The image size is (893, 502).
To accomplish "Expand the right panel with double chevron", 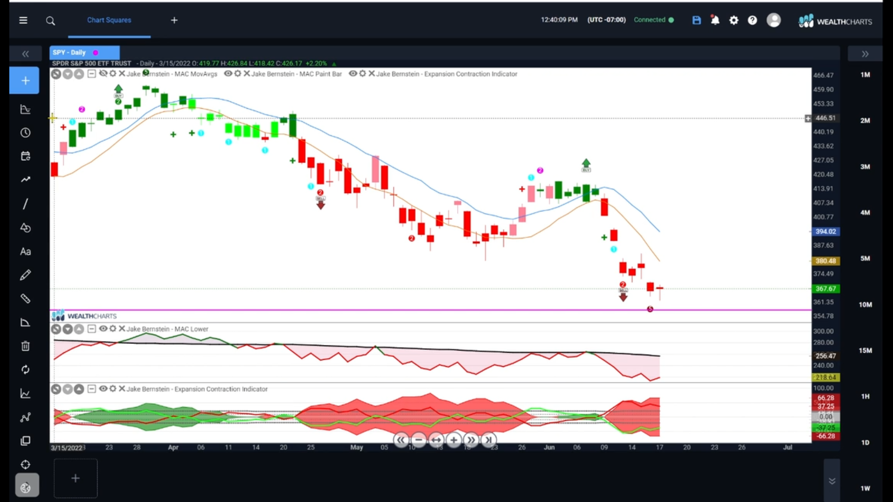I will [865, 54].
